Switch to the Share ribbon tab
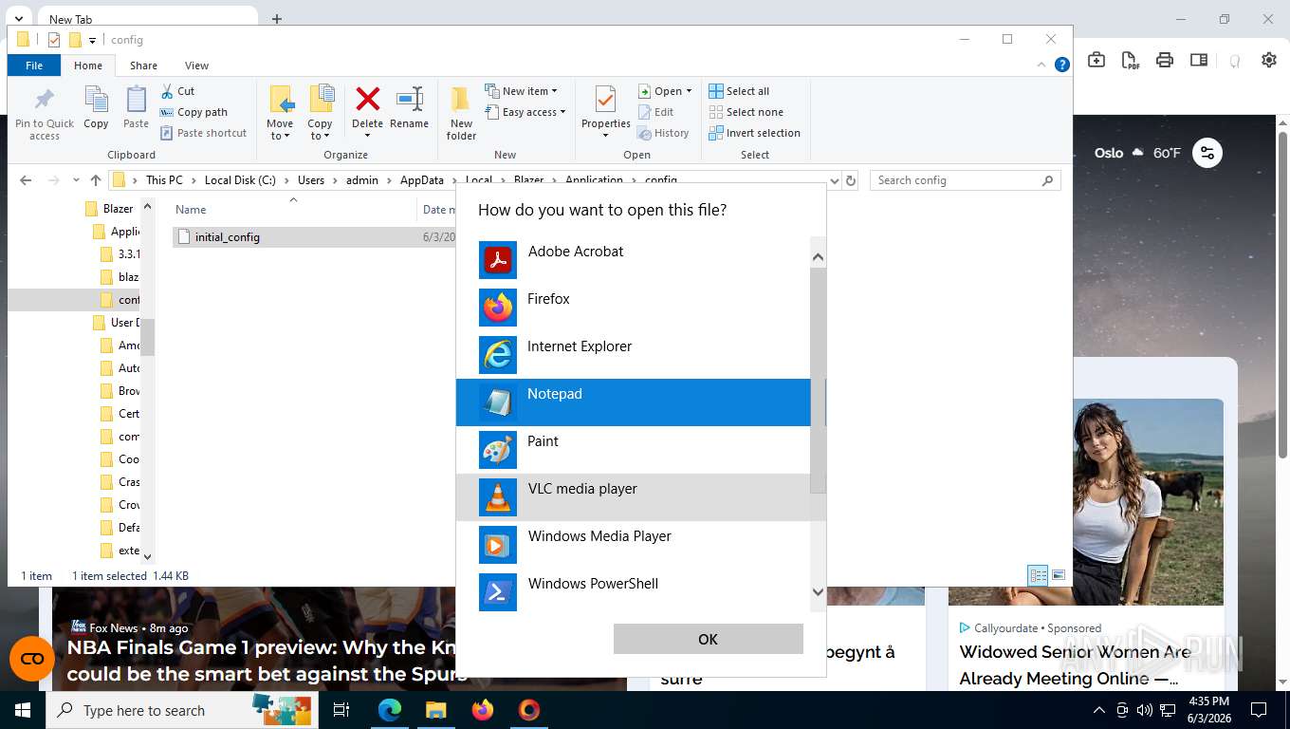Screen dimensions: 1290x729 point(144,65)
